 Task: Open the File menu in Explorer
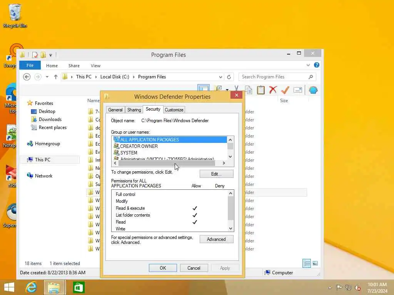[x=30, y=65]
